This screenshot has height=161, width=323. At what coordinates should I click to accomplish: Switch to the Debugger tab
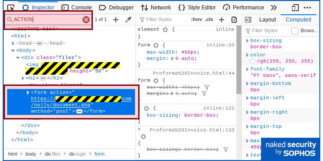pos(116,8)
